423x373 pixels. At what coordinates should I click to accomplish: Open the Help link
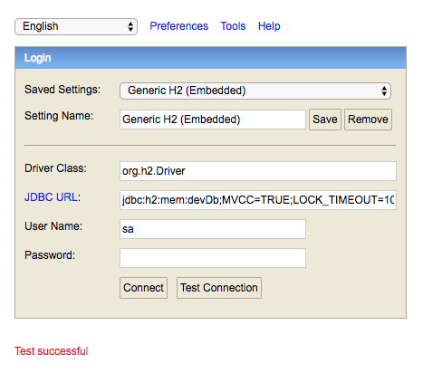point(269,26)
